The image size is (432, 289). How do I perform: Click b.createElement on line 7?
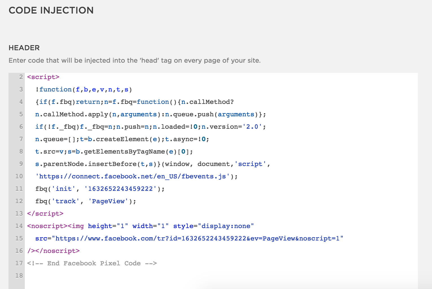click(118, 139)
